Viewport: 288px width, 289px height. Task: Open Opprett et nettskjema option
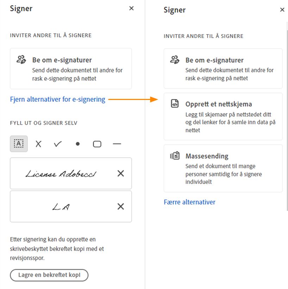pyautogui.click(x=223, y=117)
